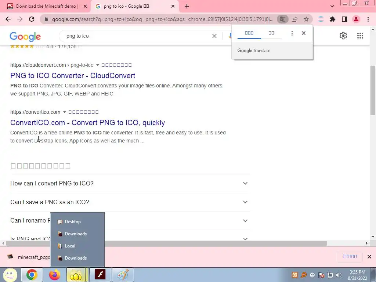Open PNG to ICO Converter - CloudConvert link
Image resolution: width=376 pixels, height=282 pixels.
pos(73,76)
